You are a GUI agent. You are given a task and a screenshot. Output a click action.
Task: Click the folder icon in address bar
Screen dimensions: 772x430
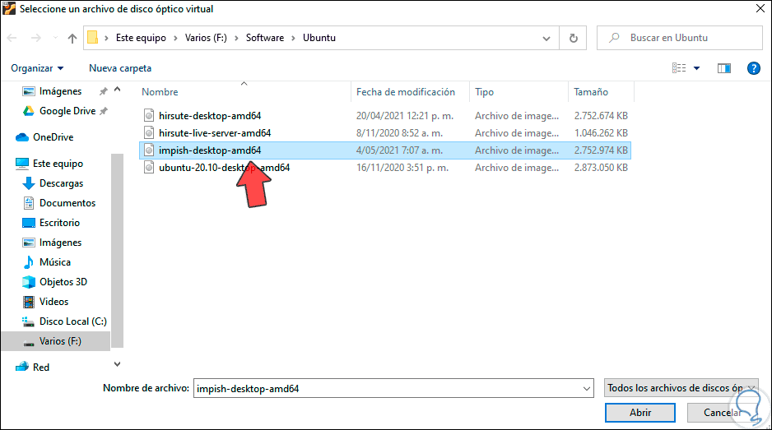coord(92,37)
